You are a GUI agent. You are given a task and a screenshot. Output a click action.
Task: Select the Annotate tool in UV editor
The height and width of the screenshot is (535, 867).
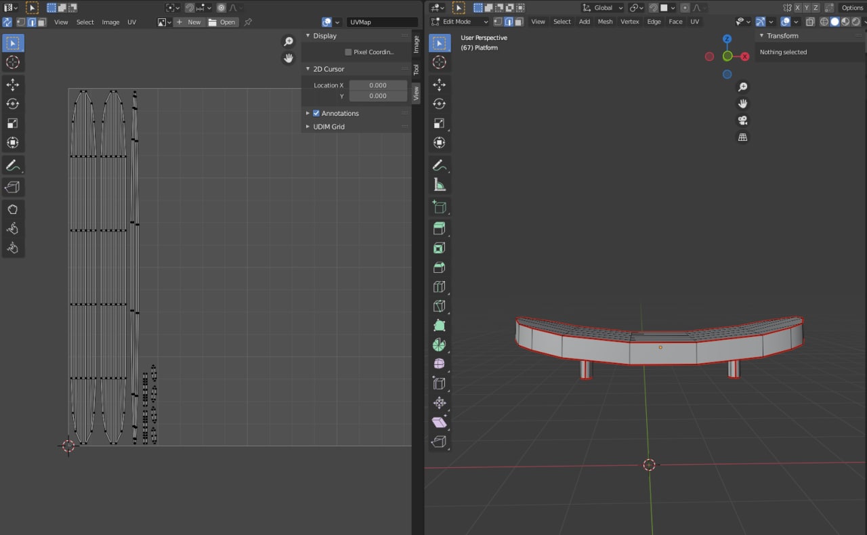pos(12,165)
